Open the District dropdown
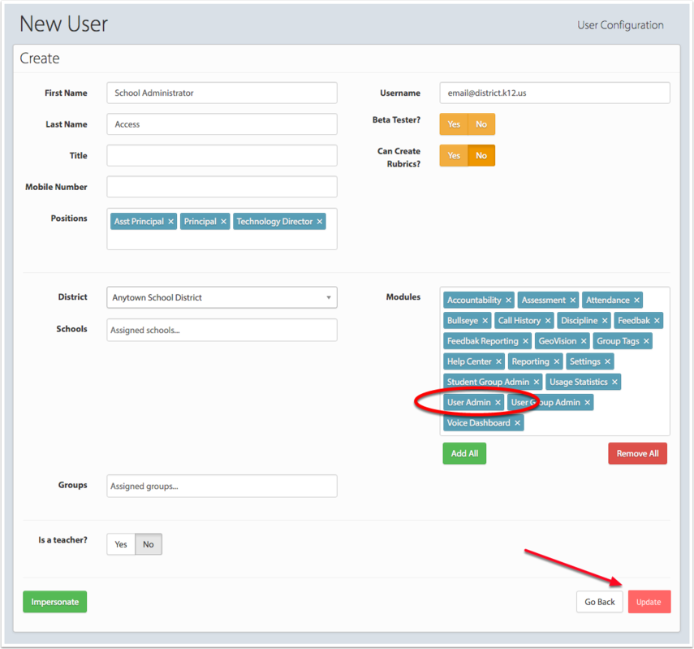694x649 pixels. click(222, 298)
